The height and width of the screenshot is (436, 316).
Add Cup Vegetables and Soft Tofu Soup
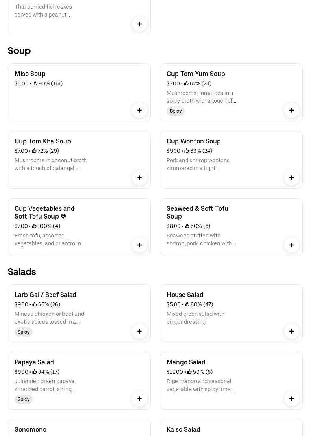[140, 245]
